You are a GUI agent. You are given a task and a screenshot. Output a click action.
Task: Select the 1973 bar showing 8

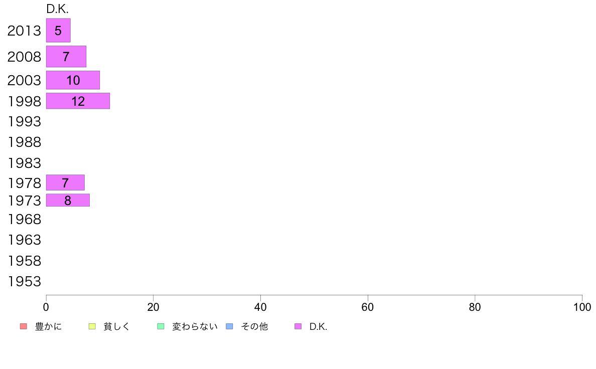pos(68,200)
